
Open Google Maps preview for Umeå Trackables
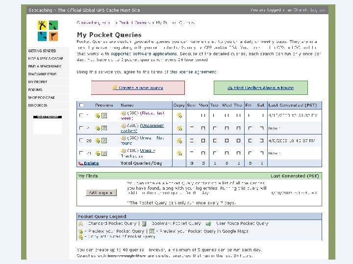(104, 154)
